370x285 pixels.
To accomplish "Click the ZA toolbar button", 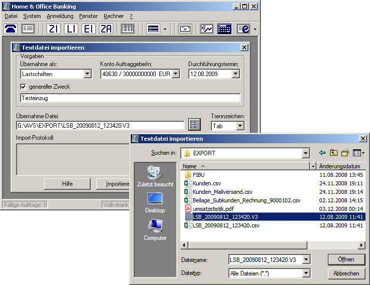I will point(106,29).
